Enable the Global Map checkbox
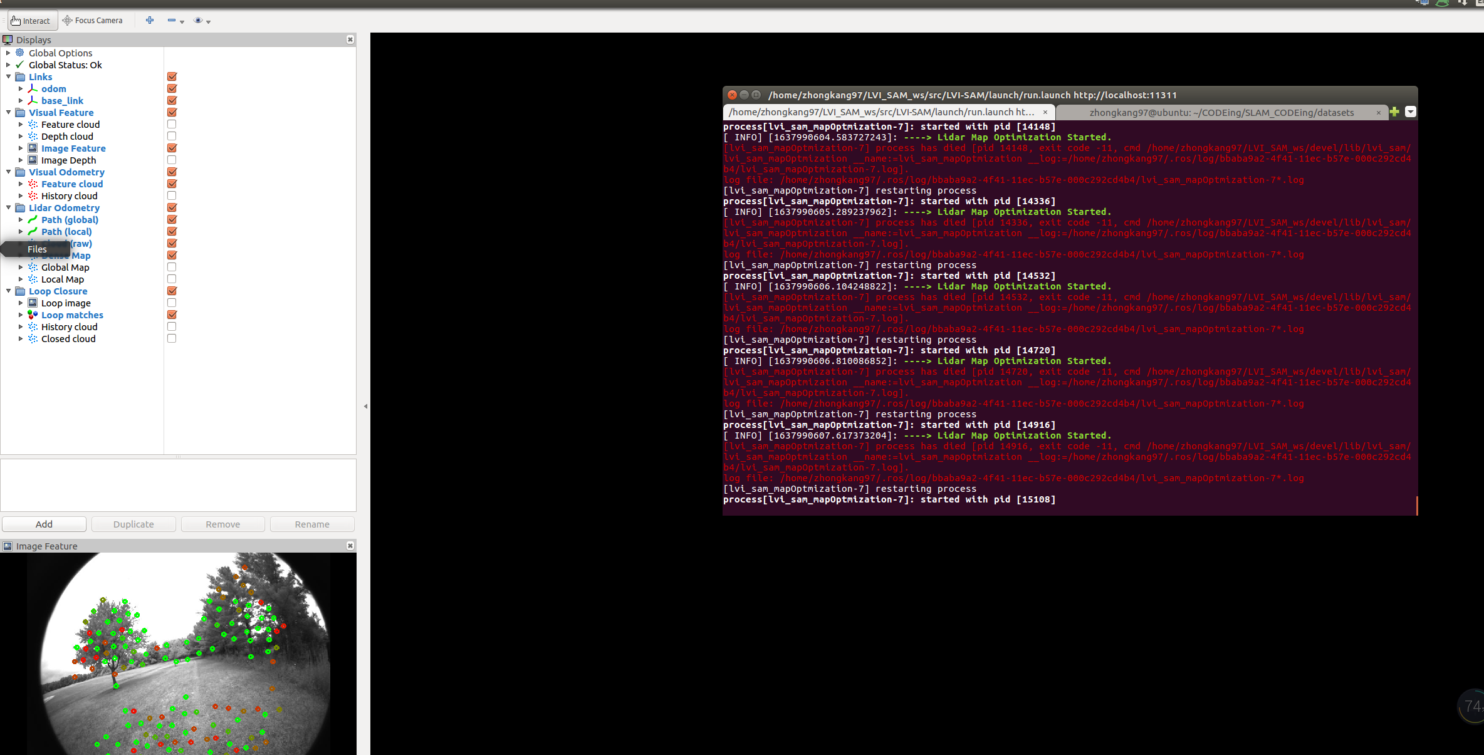This screenshot has height=755, width=1484. pyautogui.click(x=171, y=267)
